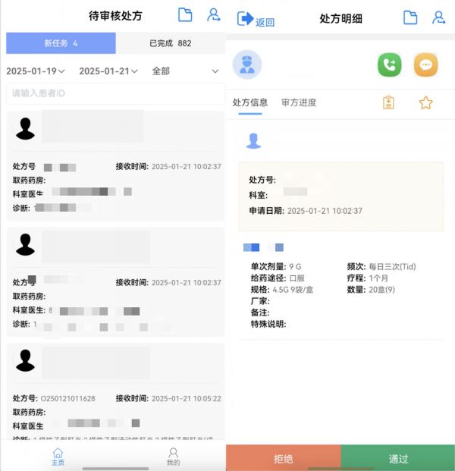Open 主页 home icon in bottom bar
The width and height of the screenshot is (455, 471).
pos(58,453)
